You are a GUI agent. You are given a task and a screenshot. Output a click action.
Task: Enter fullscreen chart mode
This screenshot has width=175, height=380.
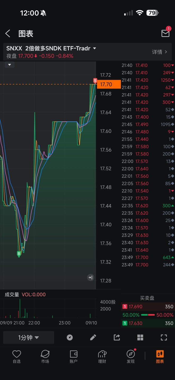point(164,337)
